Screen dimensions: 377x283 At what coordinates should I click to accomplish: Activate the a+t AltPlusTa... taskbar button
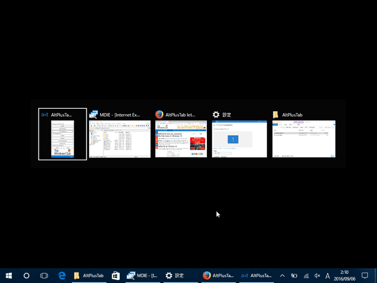(257, 276)
